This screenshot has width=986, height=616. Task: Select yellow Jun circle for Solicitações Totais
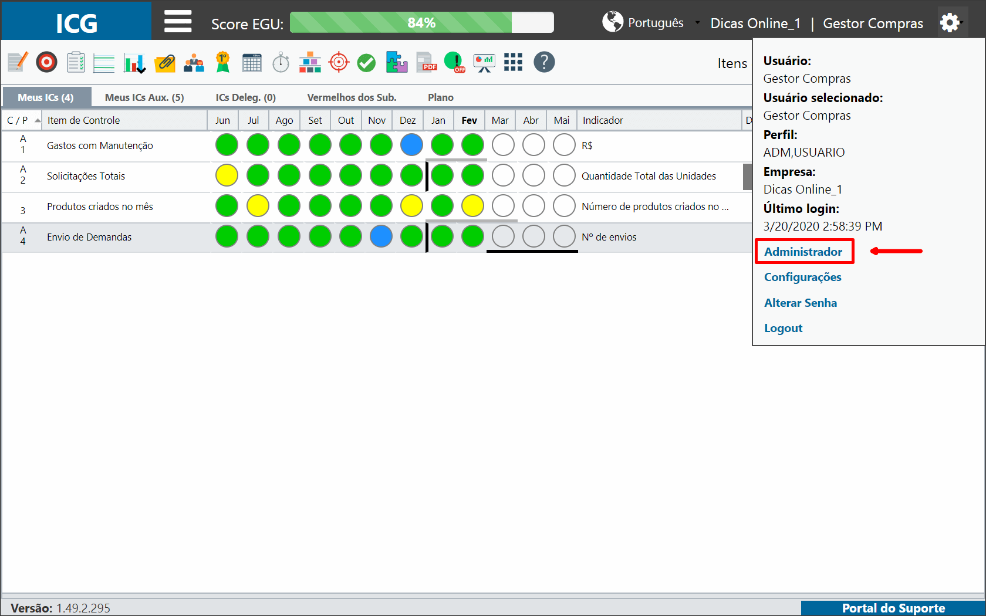pyautogui.click(x=227, y=175)
